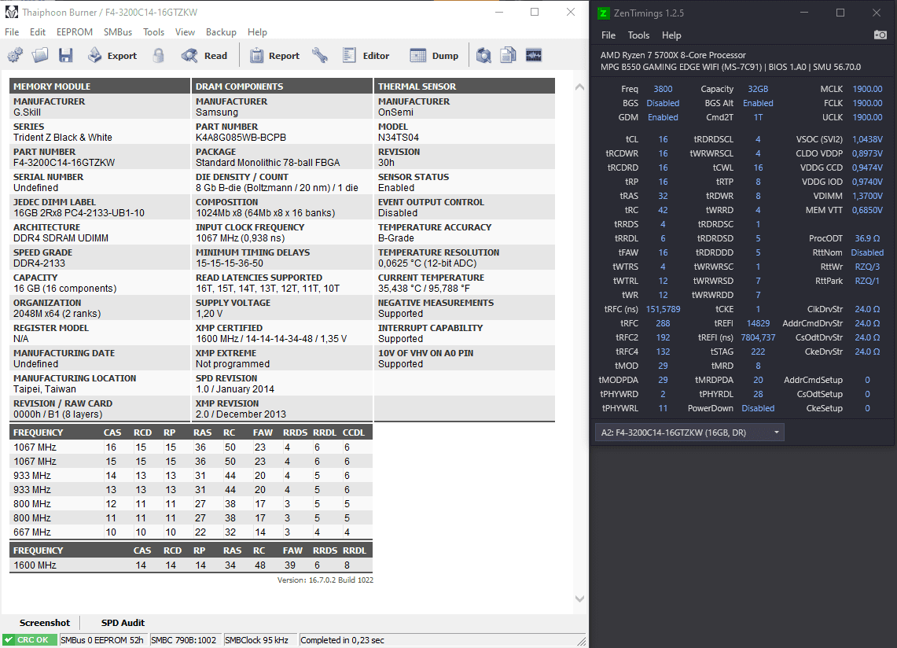Click 'Version: 16.7.0.2 Build 1022' text
The height and width of the screenshot is (648, 897).
click(x=325, y=580)
